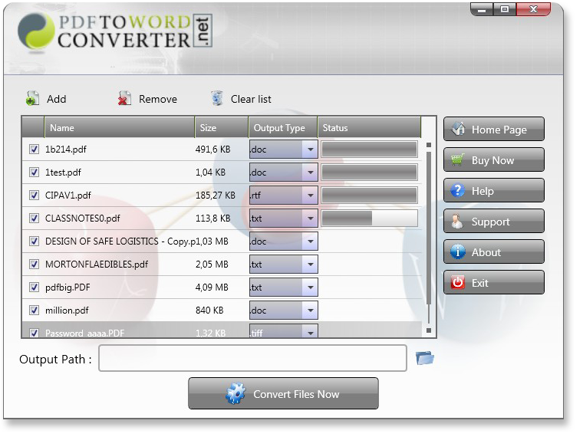Click the Remove label

158,99
